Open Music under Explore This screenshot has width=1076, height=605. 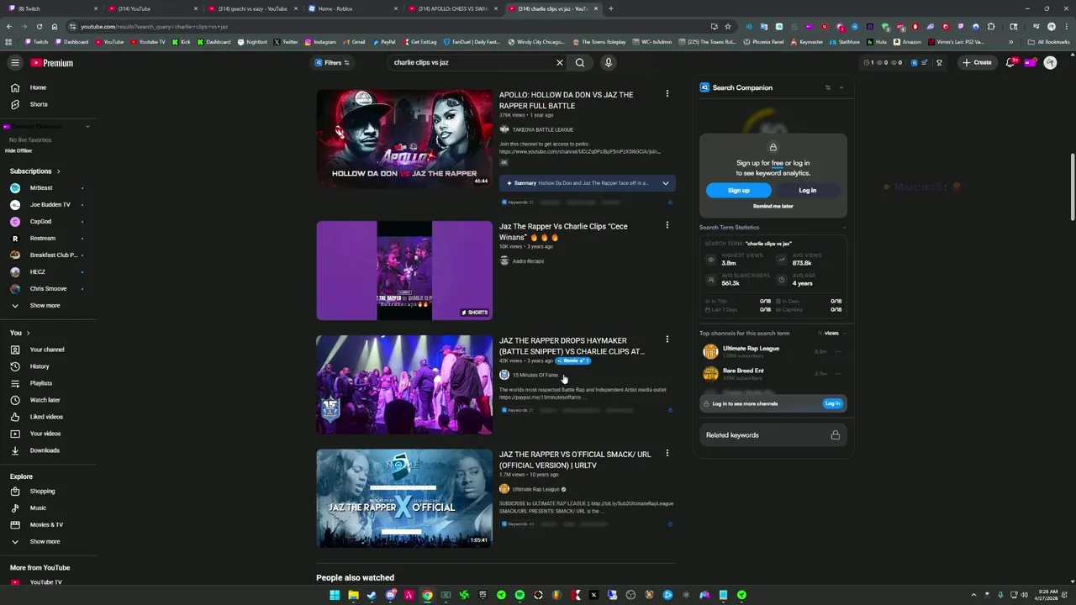pos(47,508)
